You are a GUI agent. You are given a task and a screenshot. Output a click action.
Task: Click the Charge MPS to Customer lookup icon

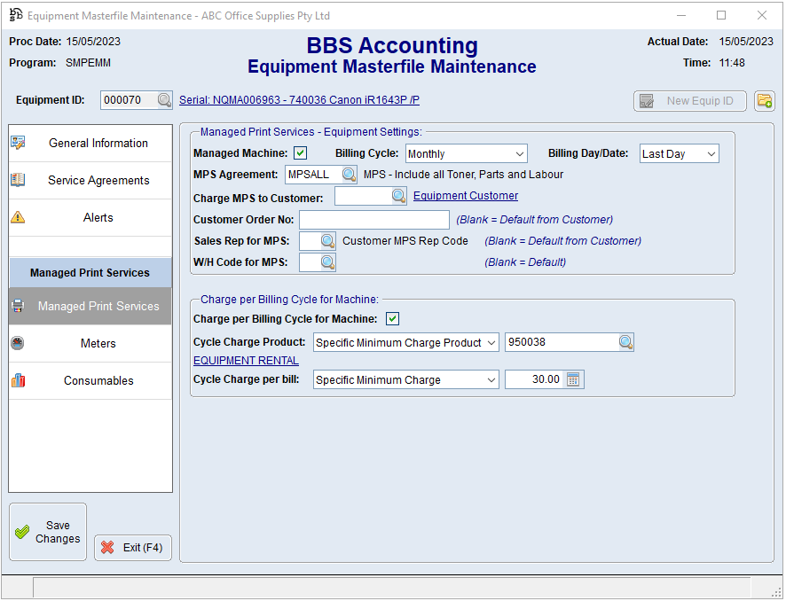click(399, 196)
